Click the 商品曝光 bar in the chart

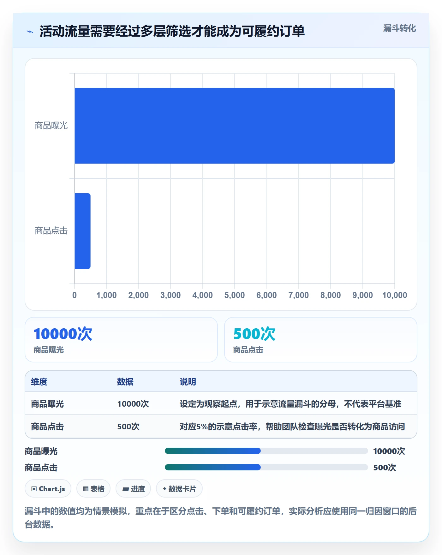pyautogui.click(x=235, y=126)
